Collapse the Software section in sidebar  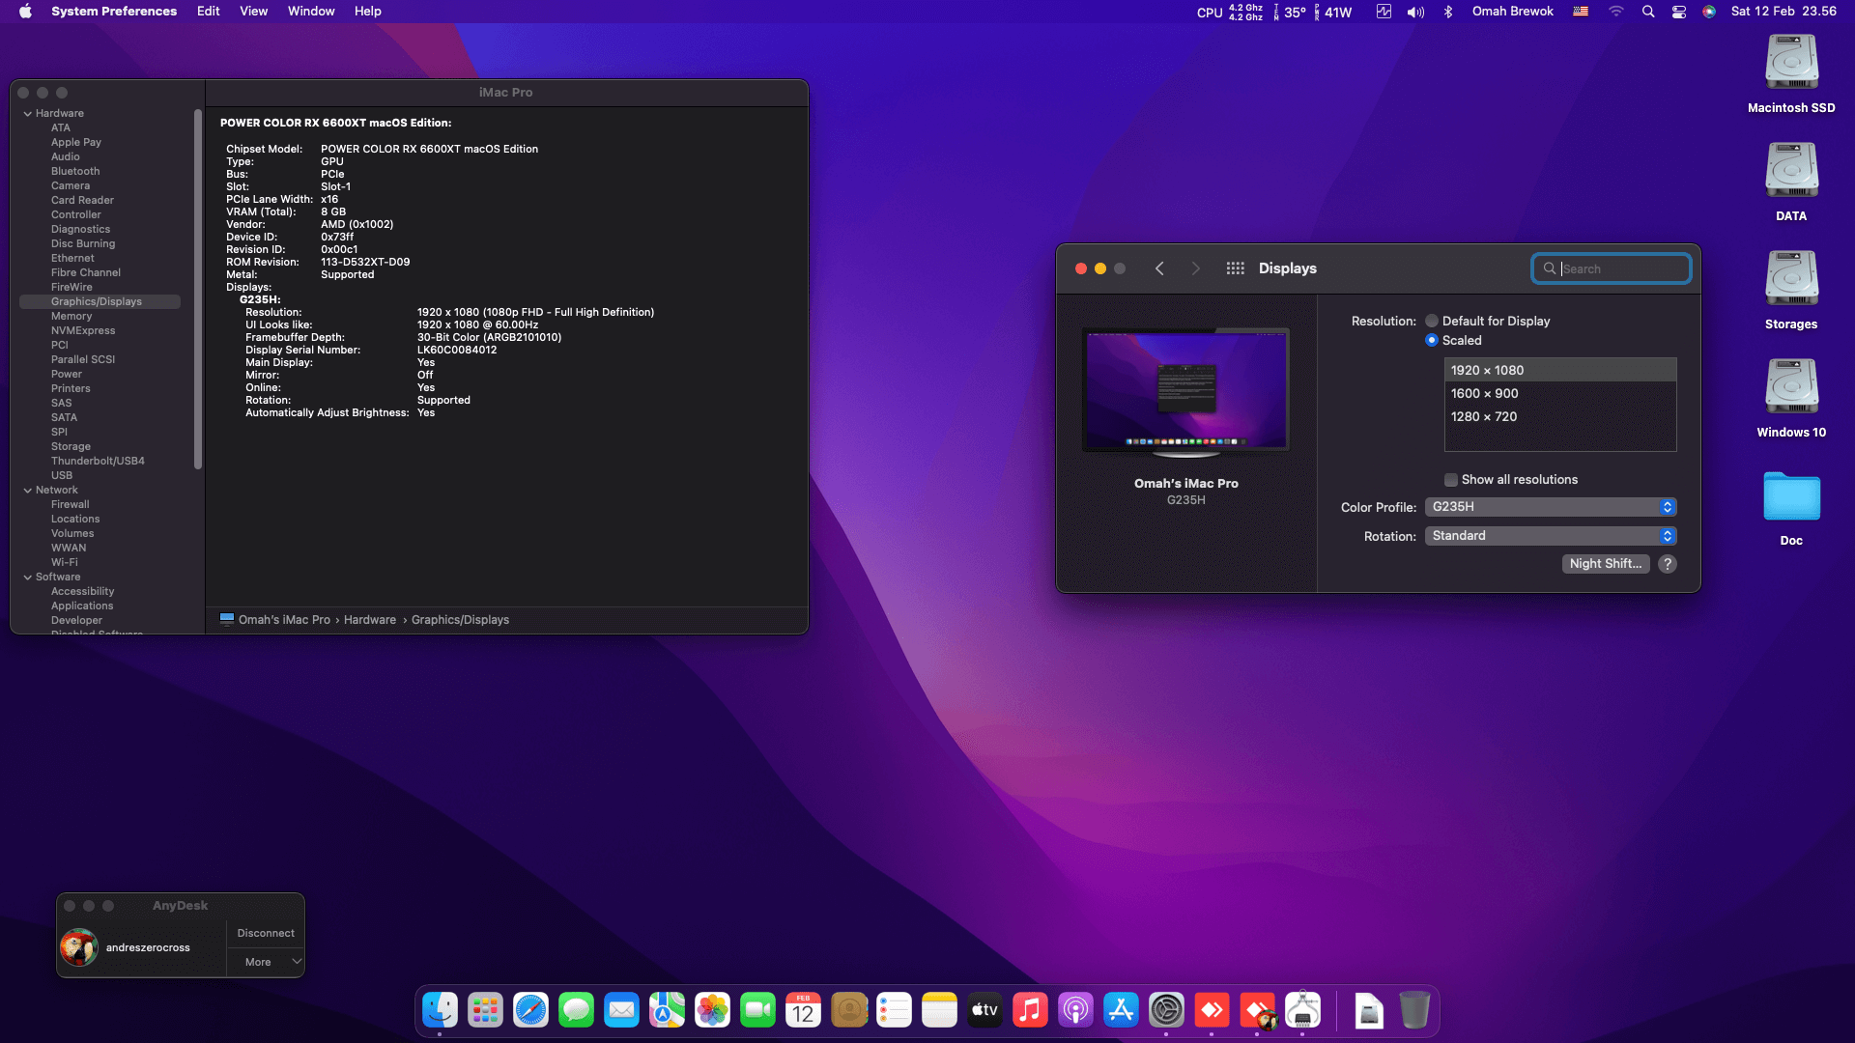point(28,578)
